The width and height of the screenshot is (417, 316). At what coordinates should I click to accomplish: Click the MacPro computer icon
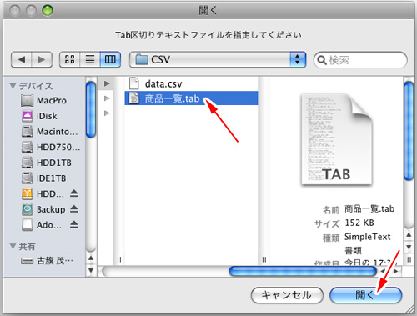point(27,101)
